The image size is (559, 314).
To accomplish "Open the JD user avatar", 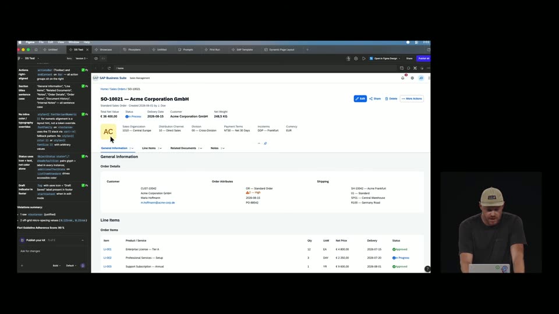I will tap(421, 78).
